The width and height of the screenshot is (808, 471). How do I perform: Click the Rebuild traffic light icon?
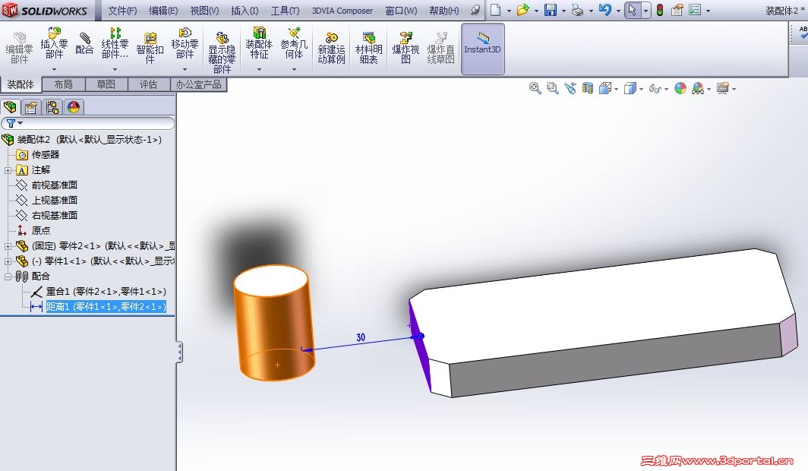coord(660,10)
